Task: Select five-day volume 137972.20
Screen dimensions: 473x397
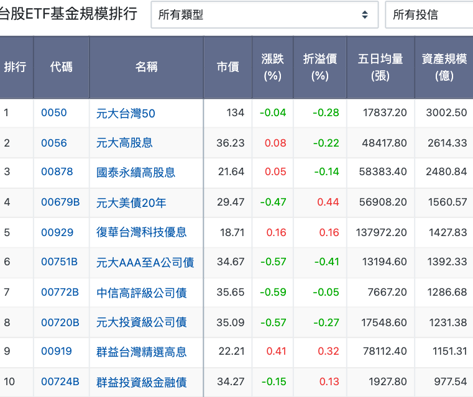Action: point(381,232)
